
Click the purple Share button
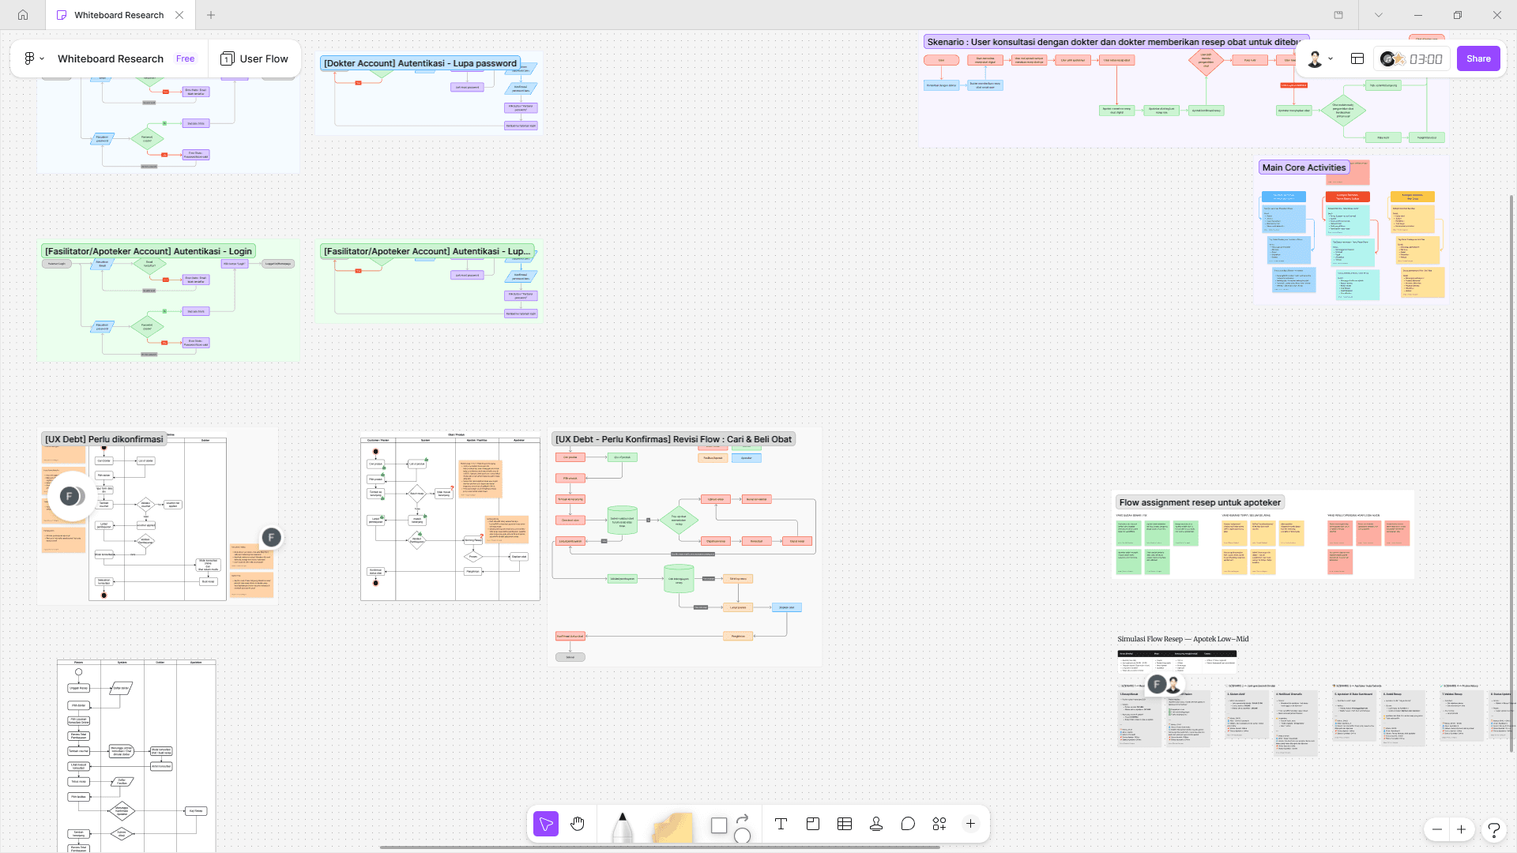[1477, 58]
